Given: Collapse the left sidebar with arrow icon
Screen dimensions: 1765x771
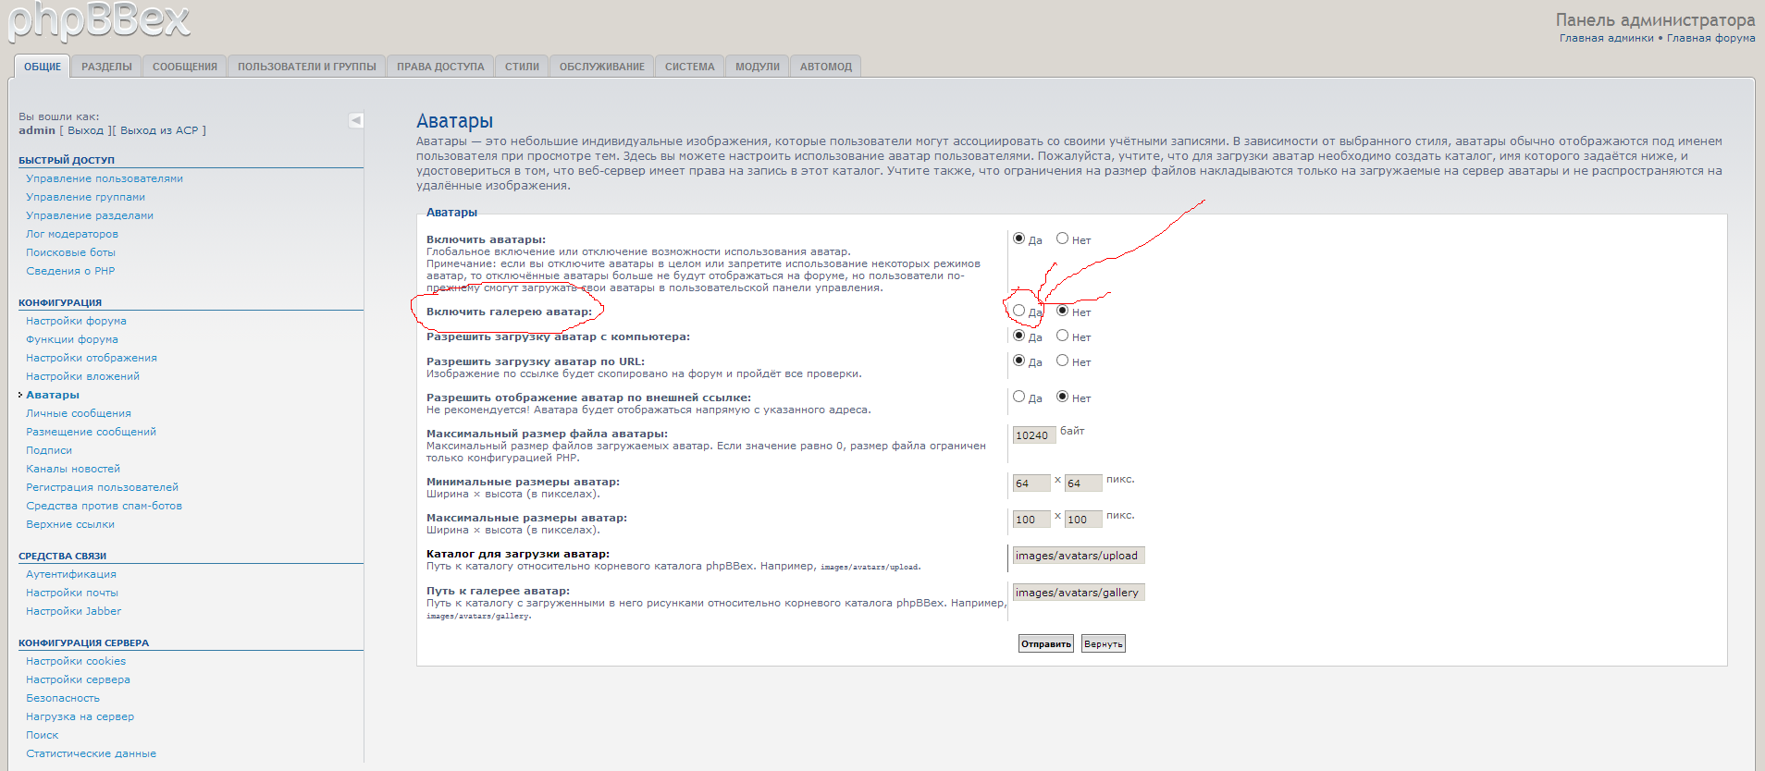Looking at the screenshot, I should (356, 120).
